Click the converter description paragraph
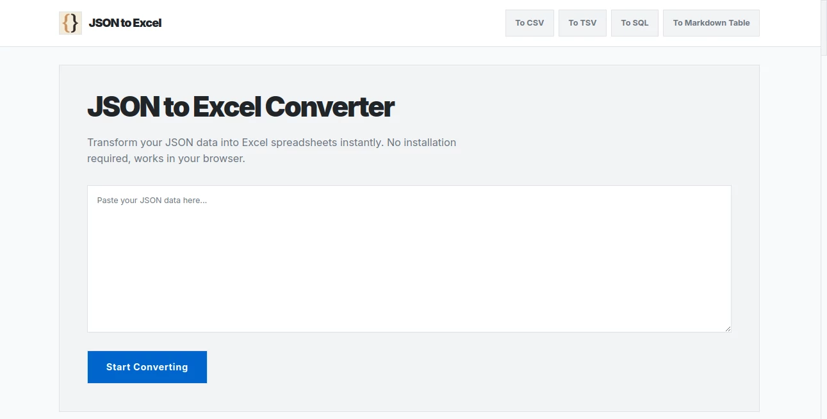827x419 pixels. point(272,150)
